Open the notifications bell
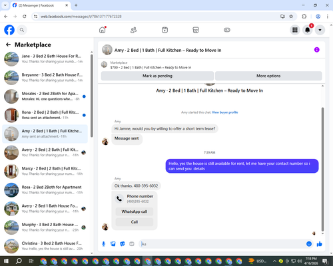This screenshot has height=266, width=333. [308, 30]
